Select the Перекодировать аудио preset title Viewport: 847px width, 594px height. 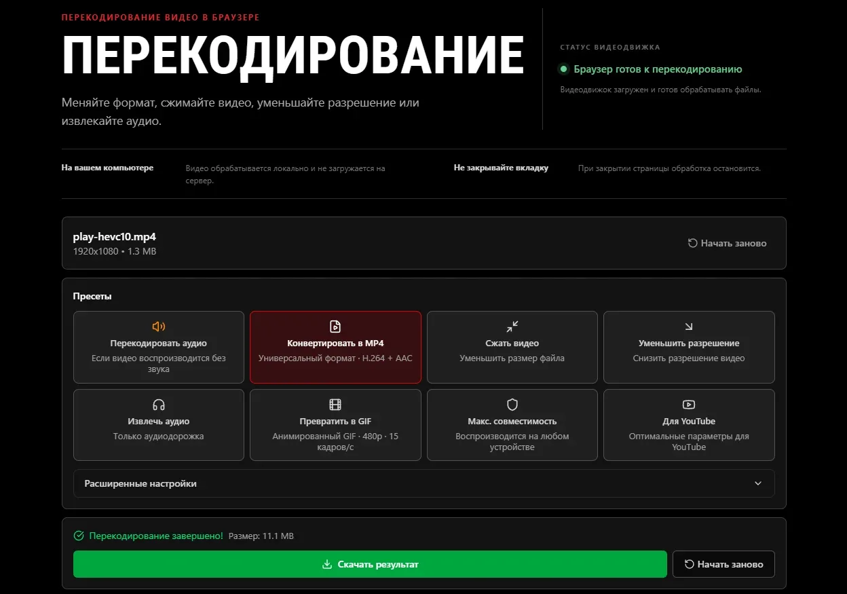pos(159,344)
